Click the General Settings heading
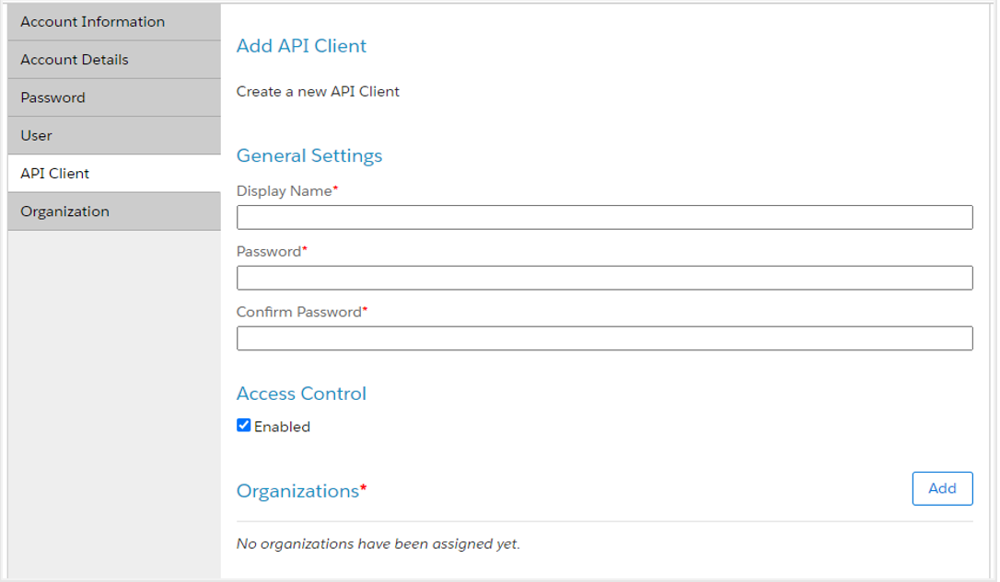The width and height of the screenshot is (1000, 582). [309, 155]
